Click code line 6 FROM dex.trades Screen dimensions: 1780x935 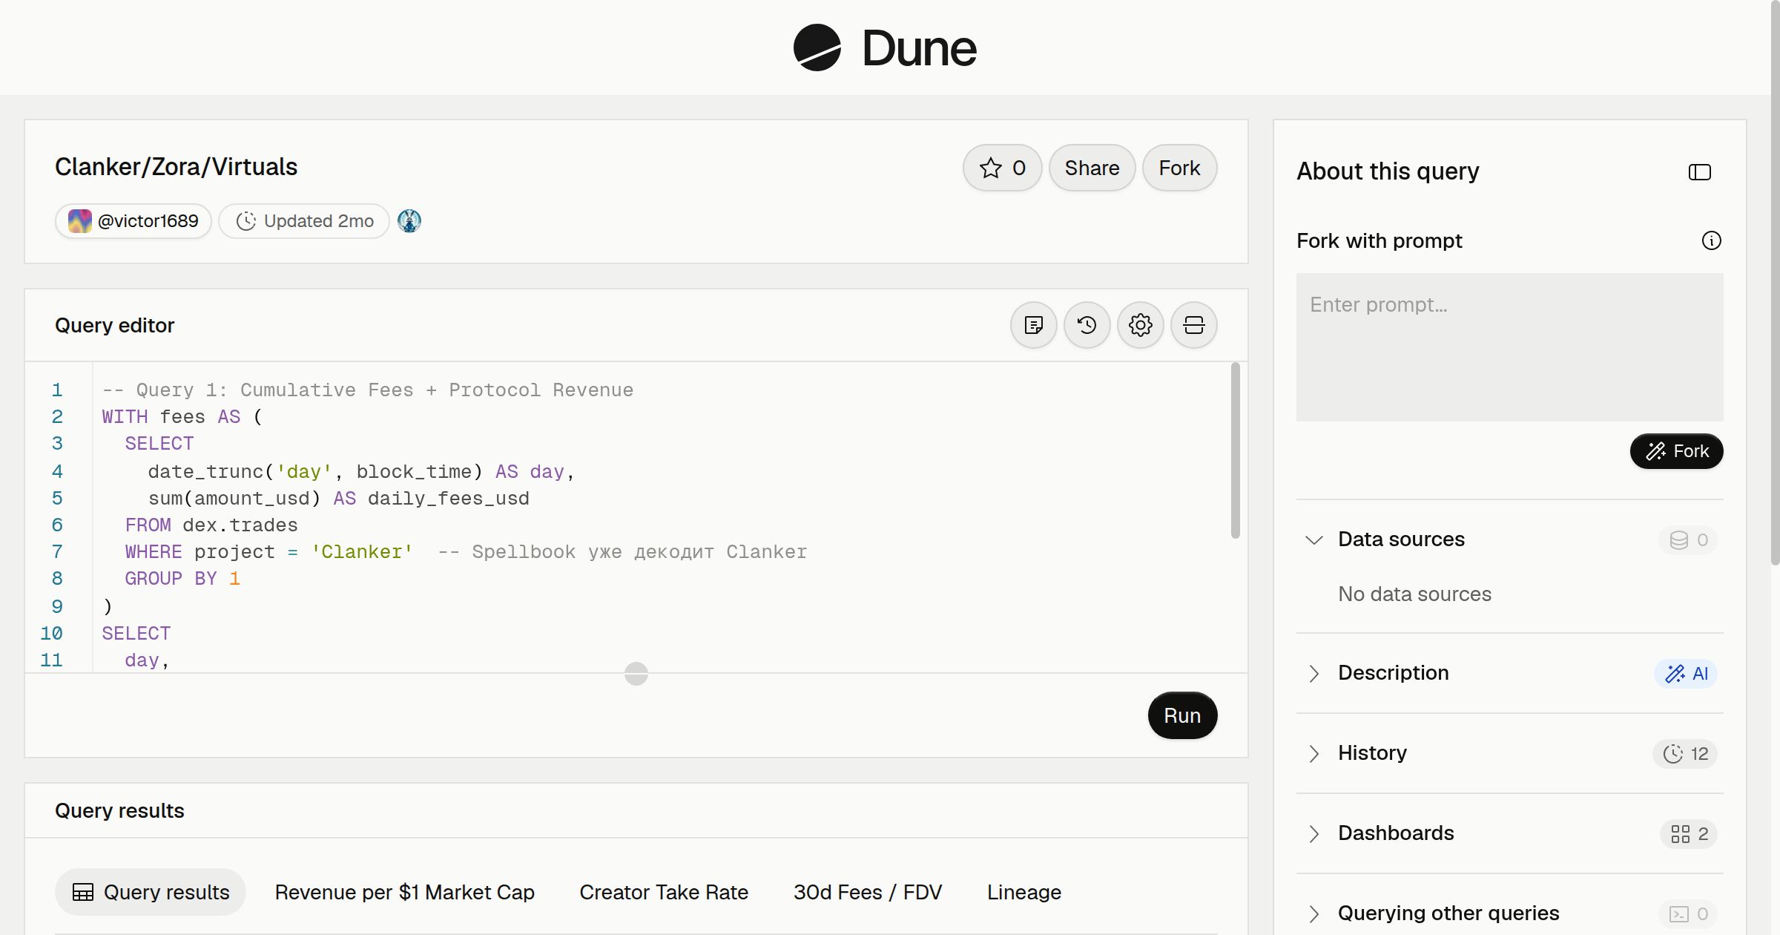click(211, 525)
